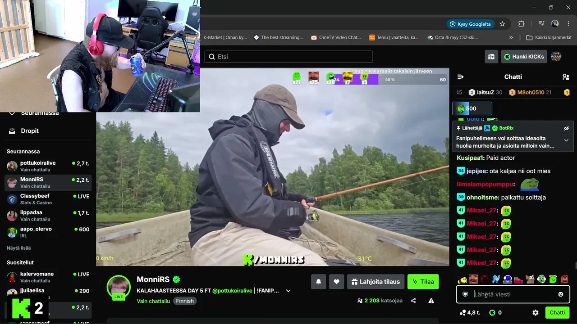Click the MonniRS streamer avatar with LIVE badge
The width and height of the screenshot is (577, 324).
pos(119,287)
